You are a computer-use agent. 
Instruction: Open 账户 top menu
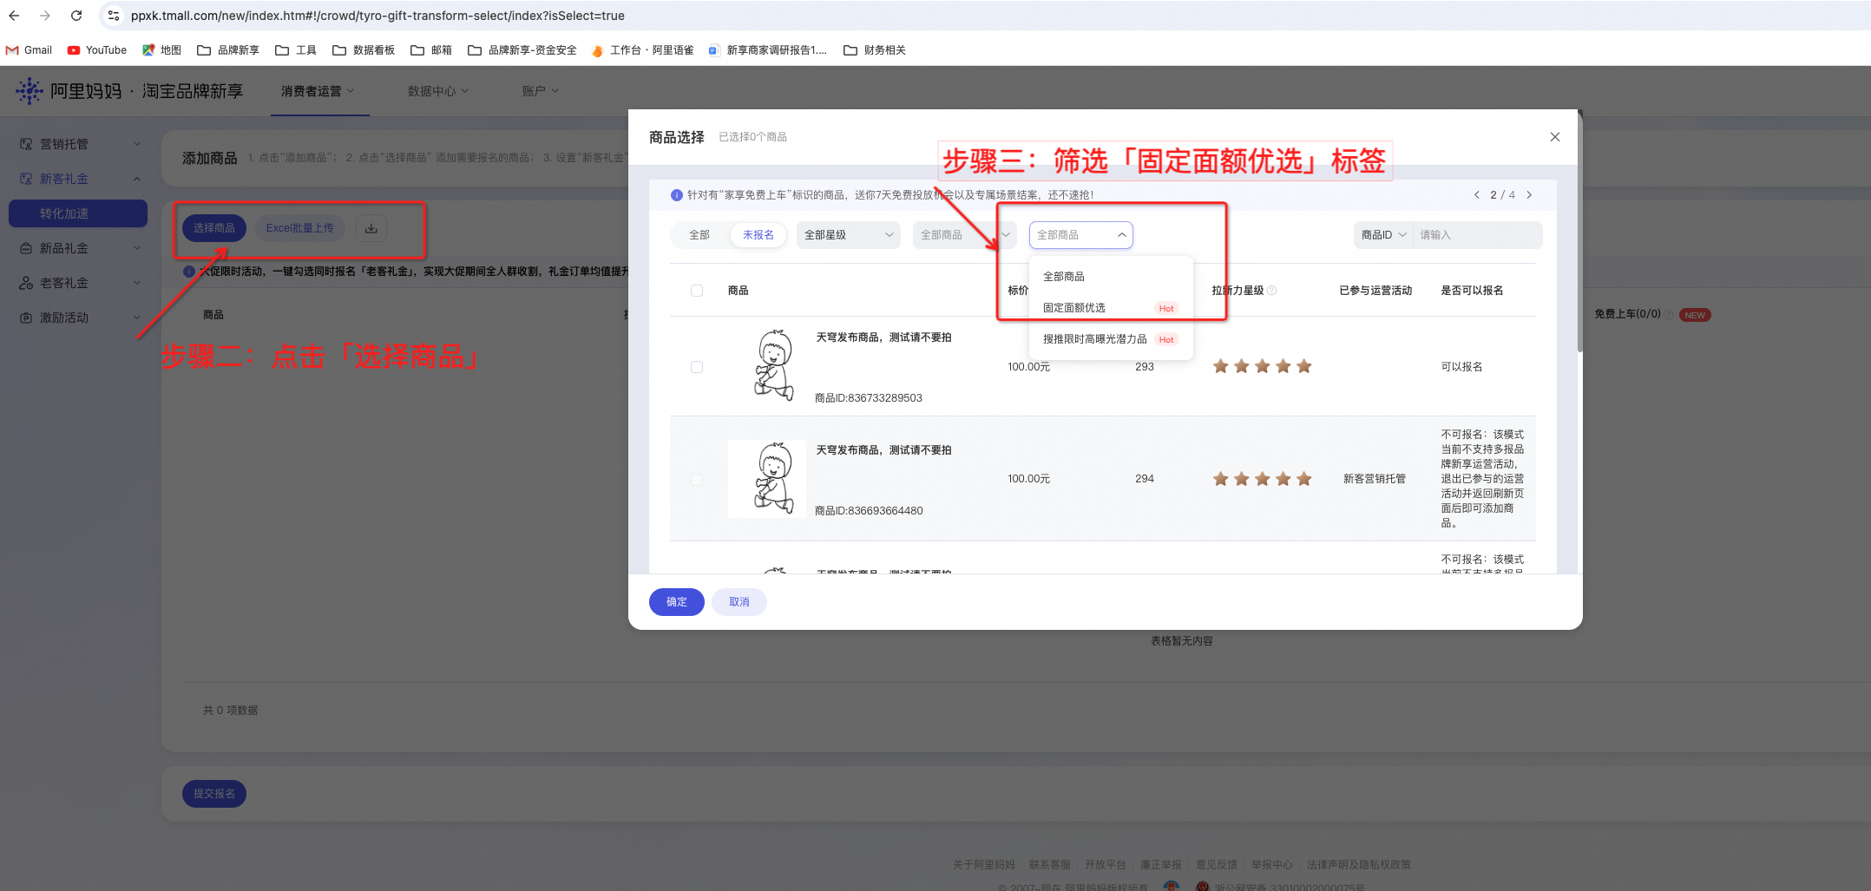[x=541, y=91]
